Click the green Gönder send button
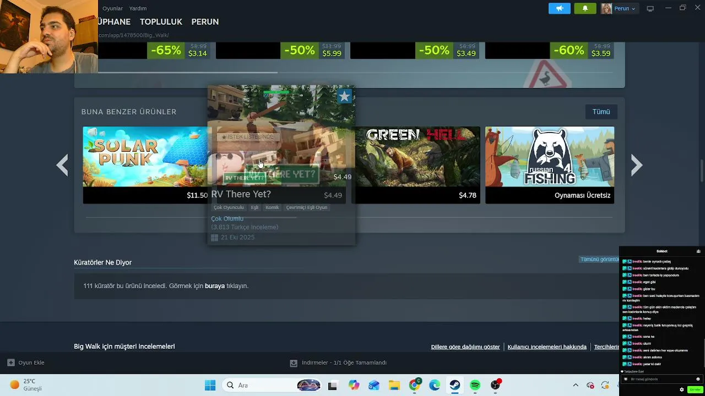The height and width of the screenshot is (396, 705). pos(695,389)
